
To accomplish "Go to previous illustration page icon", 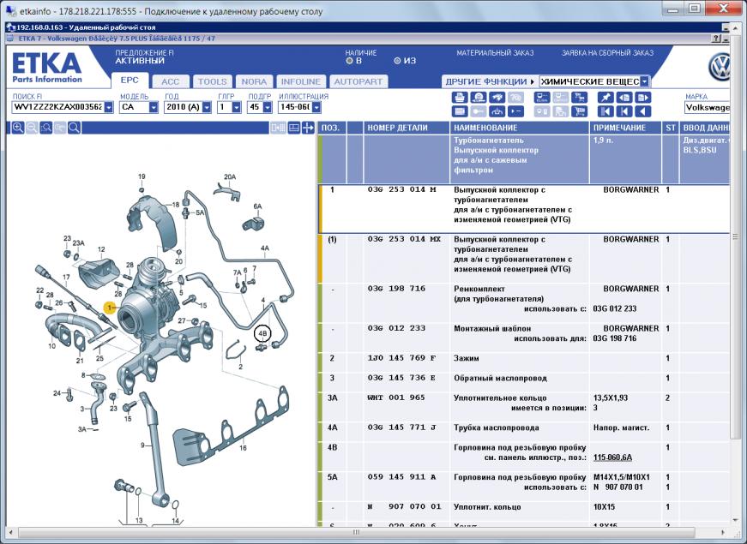I will pyautogui.click(x=624, y=98).
